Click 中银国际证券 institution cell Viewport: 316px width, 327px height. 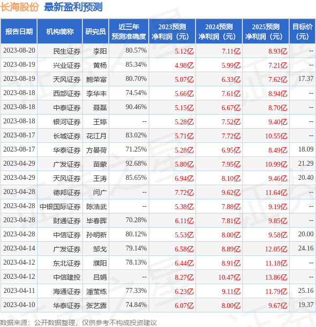[60, 207]
